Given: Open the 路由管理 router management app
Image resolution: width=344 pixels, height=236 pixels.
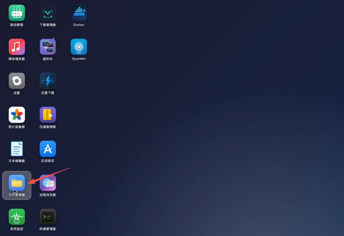Looking at the screenshot, I should pos(17,13).
